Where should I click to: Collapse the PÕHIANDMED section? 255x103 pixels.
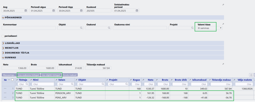point(3,18)
